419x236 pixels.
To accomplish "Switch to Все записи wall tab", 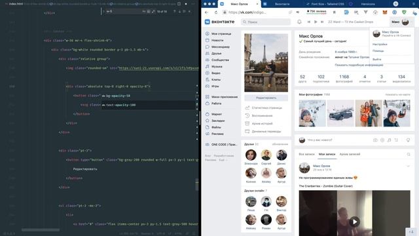I will [306, 155].
